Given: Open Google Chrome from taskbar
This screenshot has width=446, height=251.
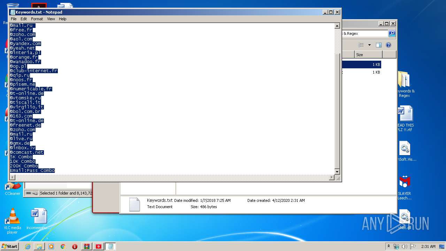Looking at the screenshot, I should coord(63,246).
